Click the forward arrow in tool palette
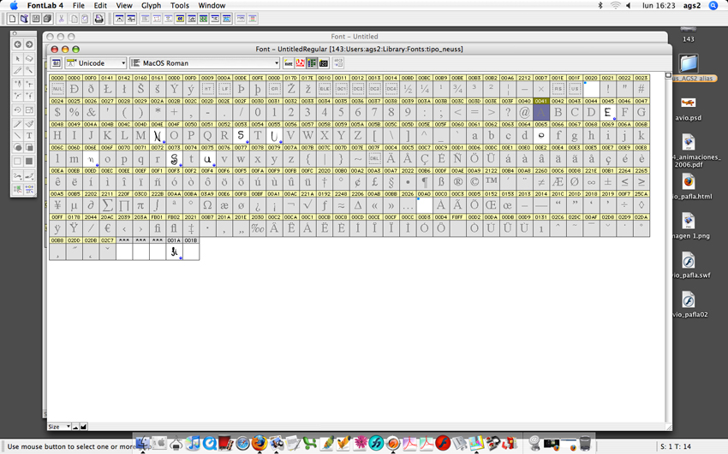728x454 pixels. coord(29,44)
